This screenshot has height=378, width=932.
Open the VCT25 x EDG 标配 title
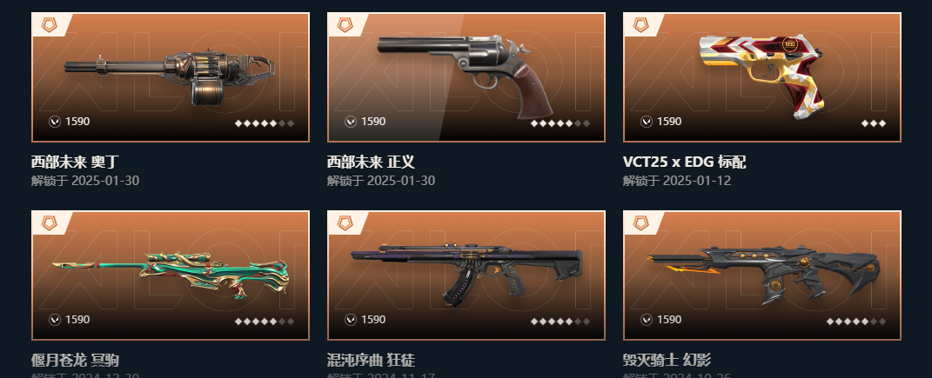684,162
